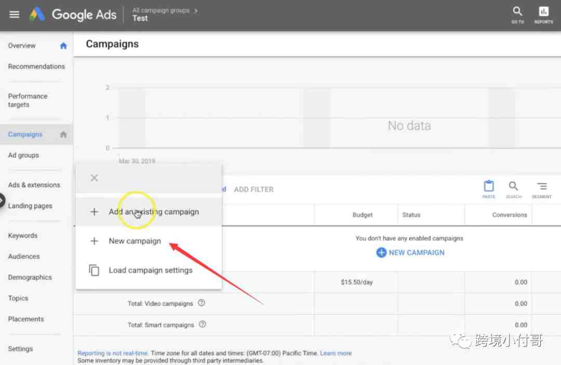Click Total: Video campaigns row label
561x365 pixels.
click(x=161, y=304)
